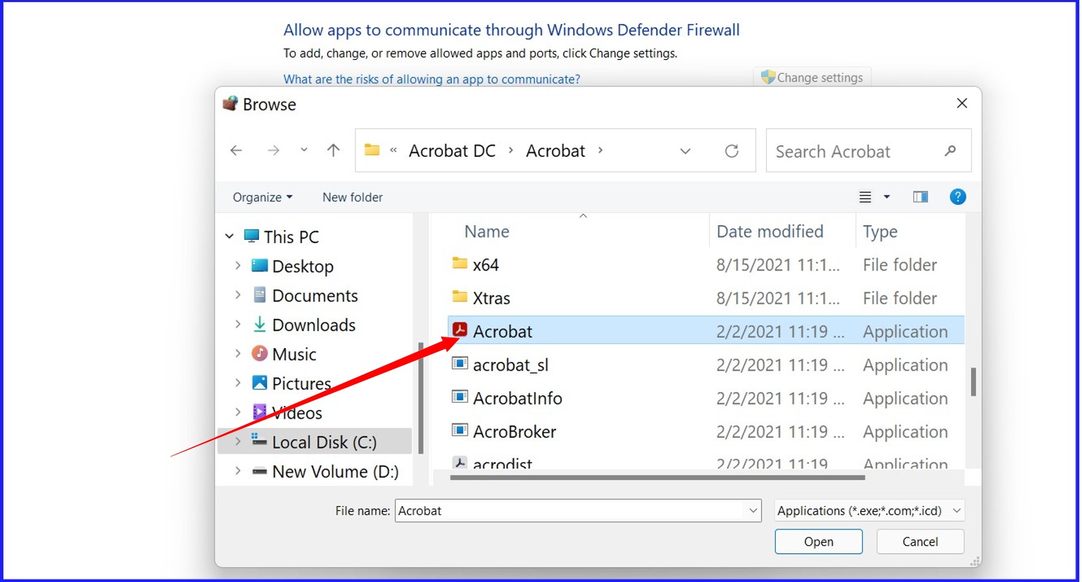Expand the New Volume (D:) node

tap(238, 471)
